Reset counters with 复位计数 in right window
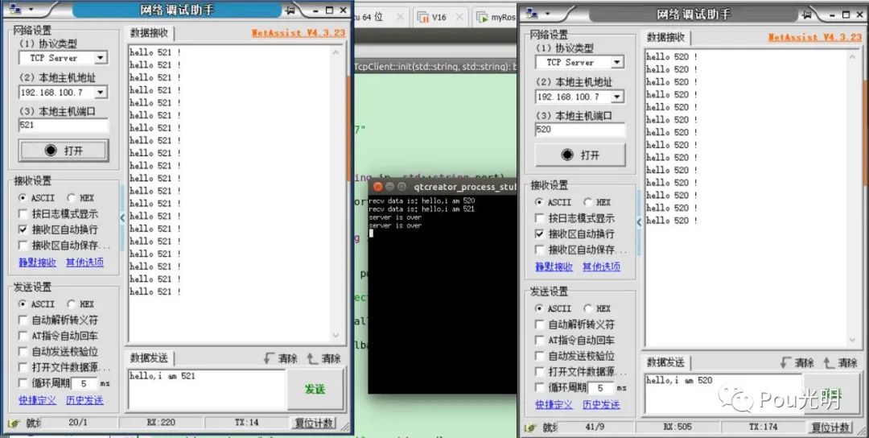The width and height of the screenshot is (869, 438). tap(830, 427)
